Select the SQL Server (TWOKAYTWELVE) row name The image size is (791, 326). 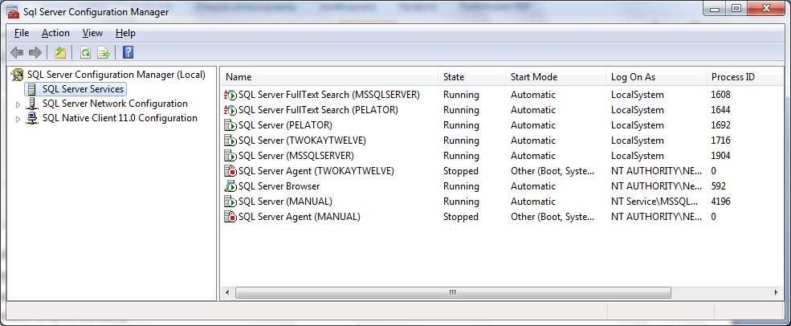pyautogui.click(x=302, y=141)
